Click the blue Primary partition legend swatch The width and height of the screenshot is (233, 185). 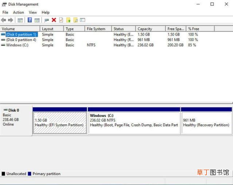[29, 174]
